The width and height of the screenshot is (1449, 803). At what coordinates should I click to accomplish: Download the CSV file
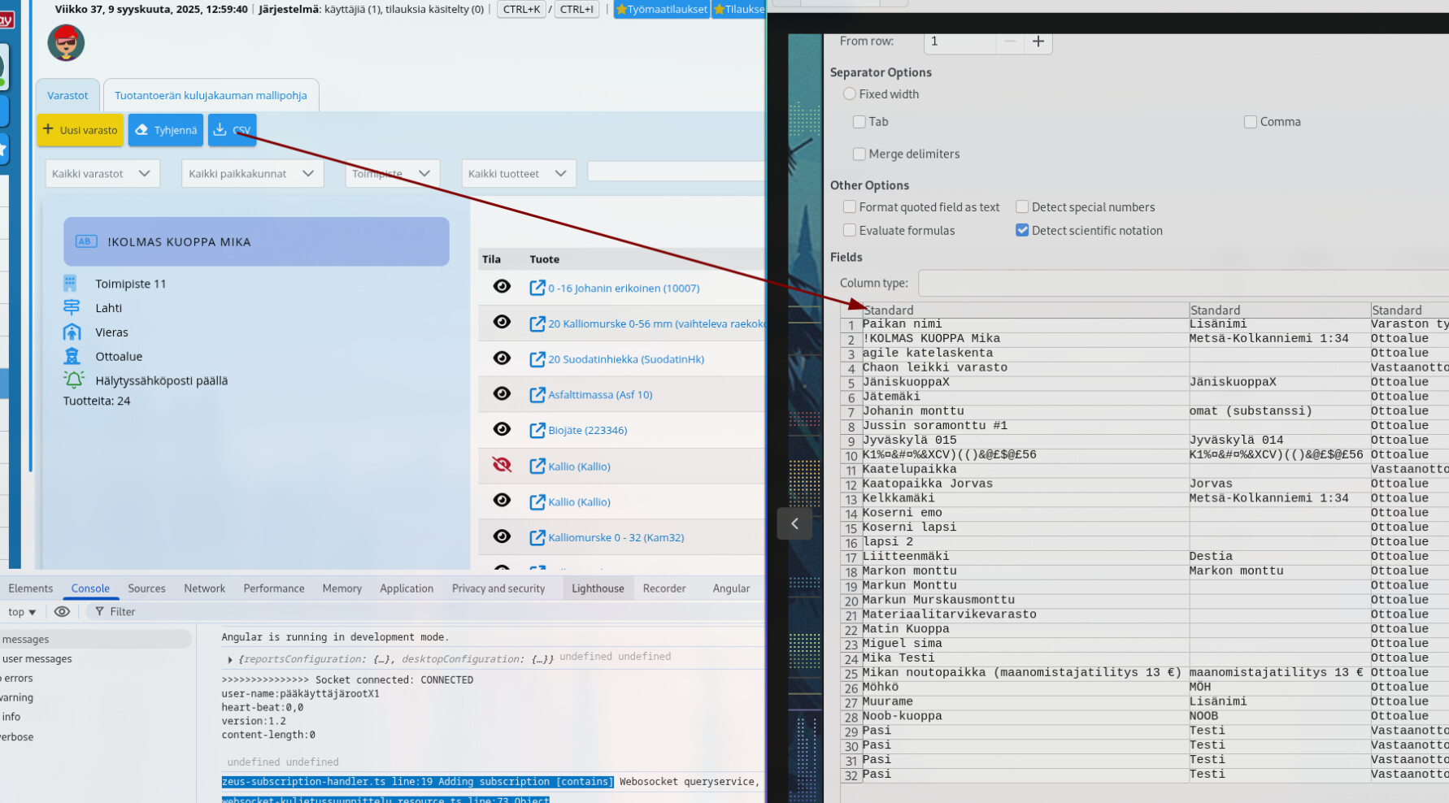click(232, 130)
